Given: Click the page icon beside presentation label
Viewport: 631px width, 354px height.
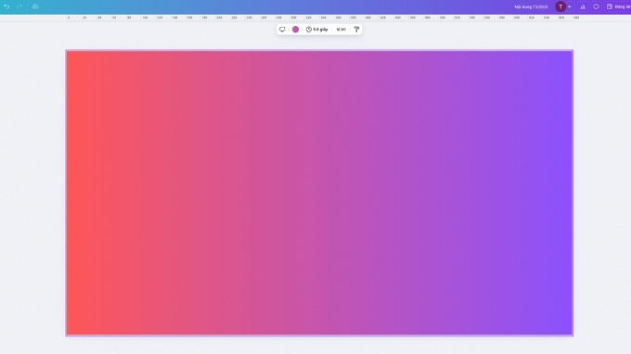Looking at the screenshot, I should tap(610, 6).
